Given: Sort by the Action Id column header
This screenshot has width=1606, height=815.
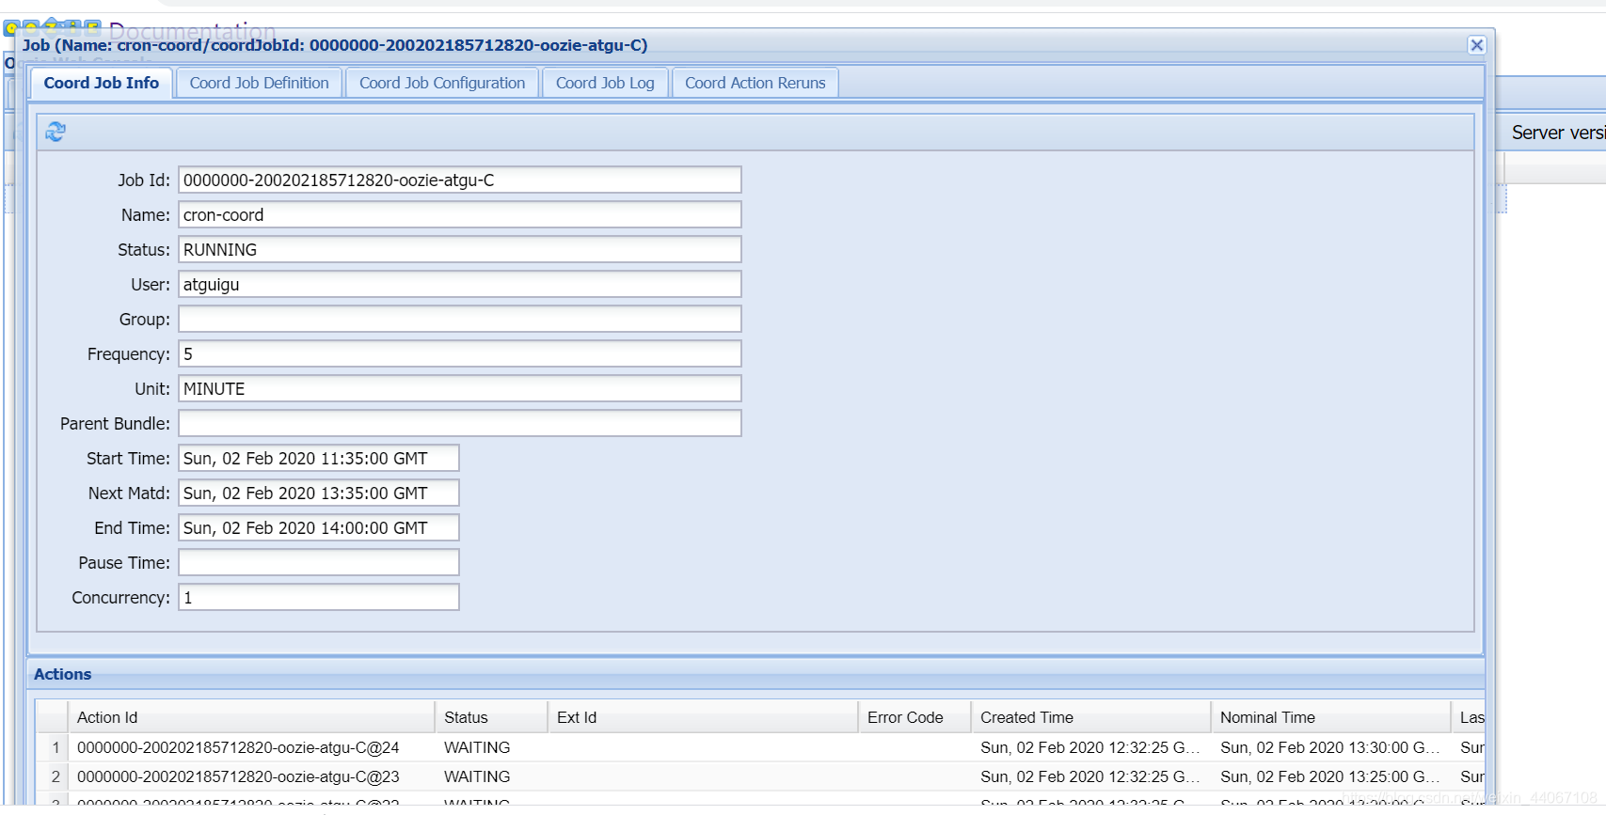Looking at the screenshot, I should coord(250,717).
